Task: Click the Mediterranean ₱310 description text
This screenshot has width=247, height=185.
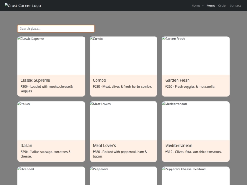Action: (x=193, y=152)
